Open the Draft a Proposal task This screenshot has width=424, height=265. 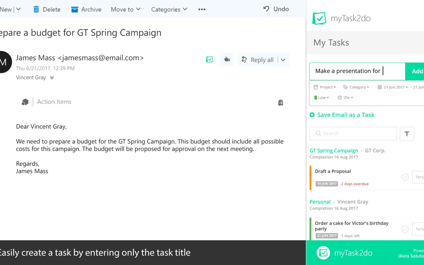pos(333,171)
